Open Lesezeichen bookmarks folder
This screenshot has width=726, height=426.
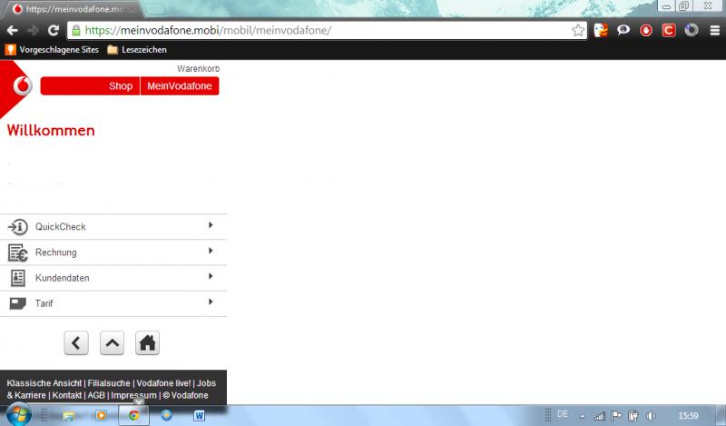(x=137, y=50)
